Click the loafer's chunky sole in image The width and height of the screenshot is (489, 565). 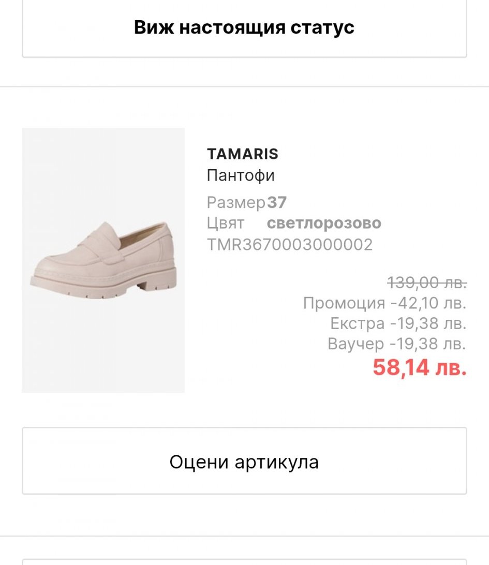(x=103, y=286)
